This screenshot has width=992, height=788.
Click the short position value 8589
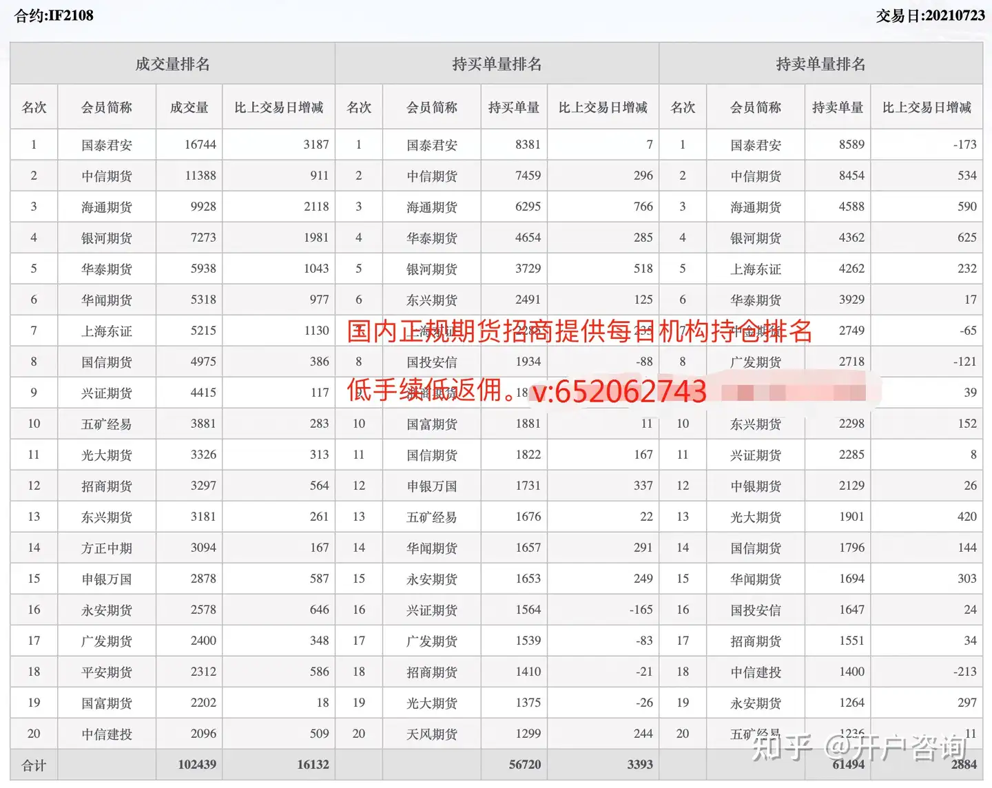tap(851, 145)
